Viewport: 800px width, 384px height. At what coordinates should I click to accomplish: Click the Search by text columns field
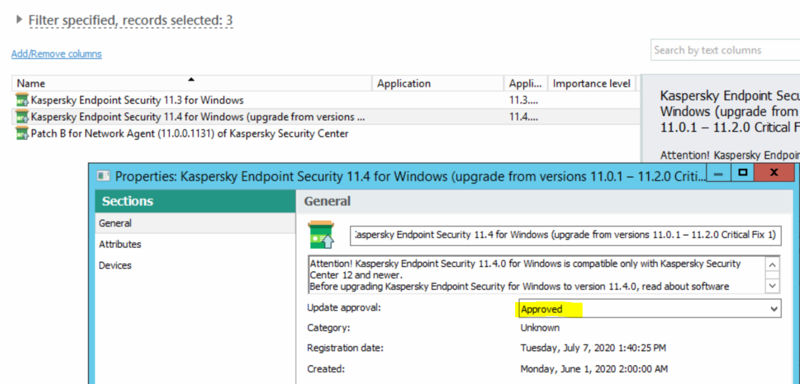click(x=724, y=51)
